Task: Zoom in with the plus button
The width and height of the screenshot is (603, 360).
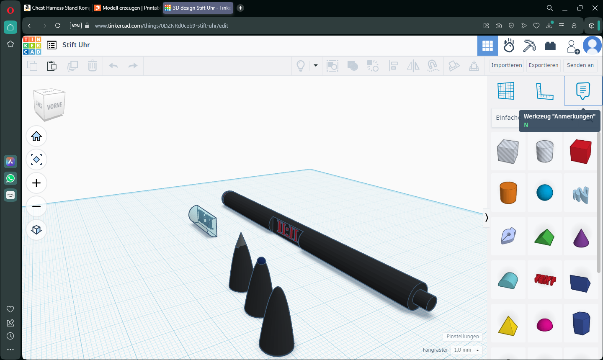Action: [36, 183]
